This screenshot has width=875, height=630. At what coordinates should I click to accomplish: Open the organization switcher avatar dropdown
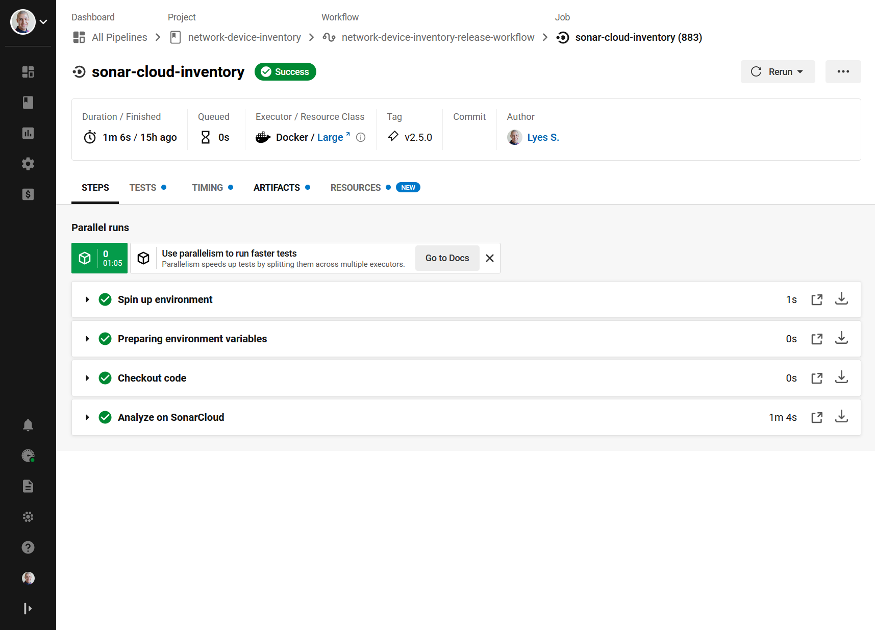click(x=29, y=22)
